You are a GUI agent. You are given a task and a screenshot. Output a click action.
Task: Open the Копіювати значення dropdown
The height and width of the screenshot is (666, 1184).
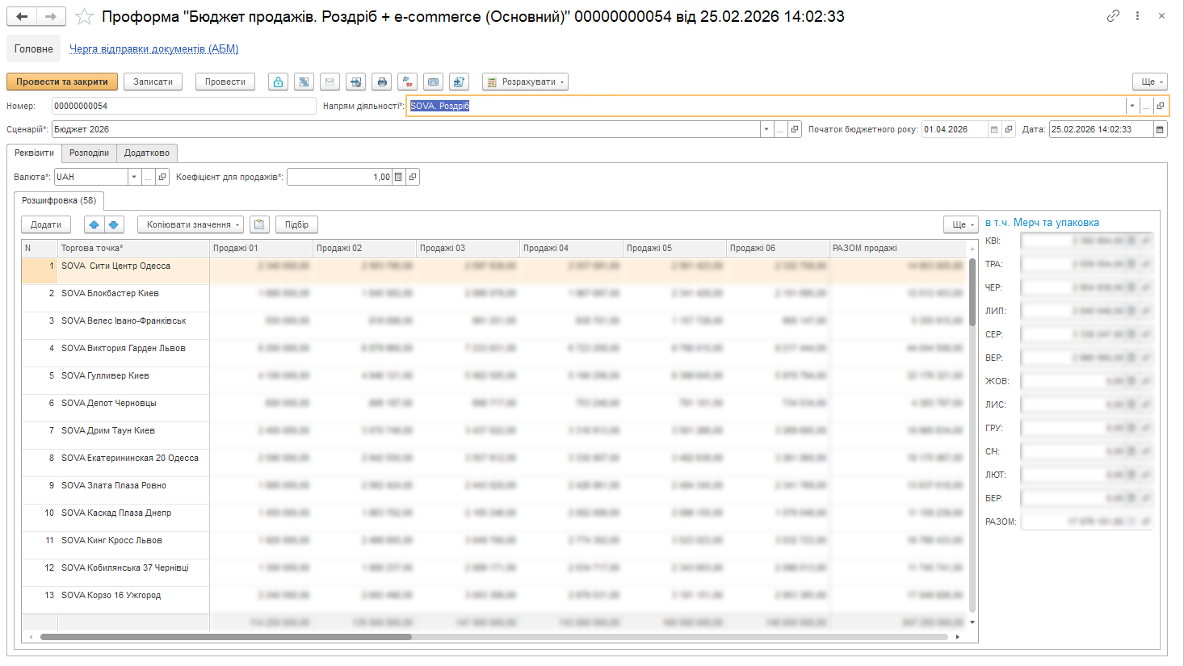191,224
